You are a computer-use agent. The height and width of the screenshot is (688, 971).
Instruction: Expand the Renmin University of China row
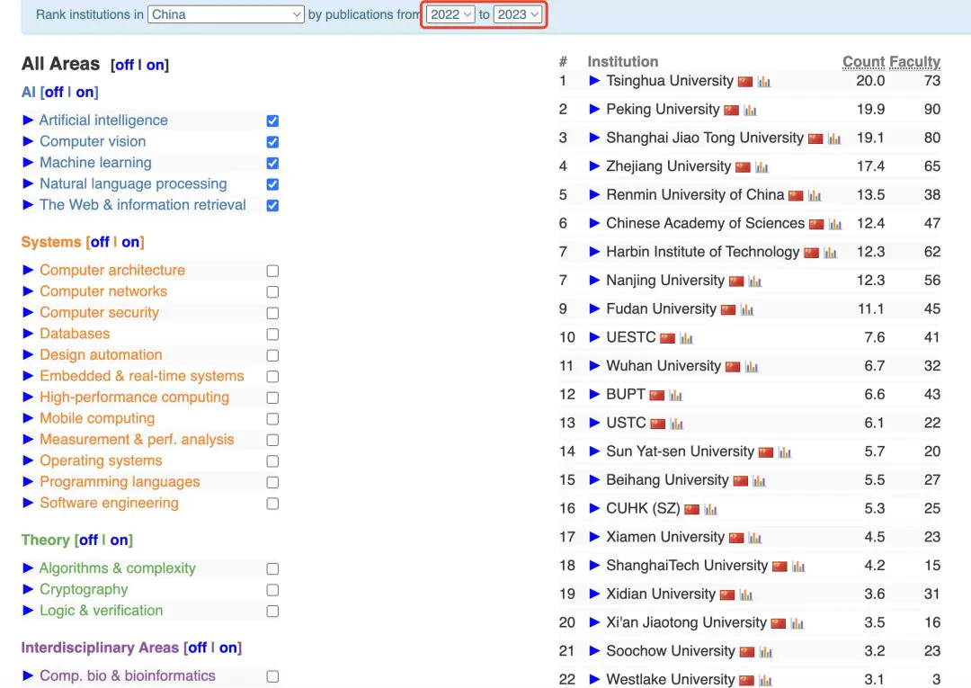(x=594, y=194)
